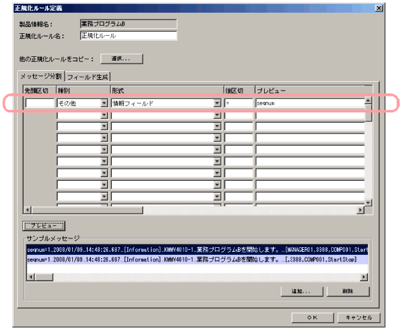Switch to the フィールド生成 tab
Image resolution: width=401 pixels, height=329 pixels.
pyautogui.click(x=88, y=76)
